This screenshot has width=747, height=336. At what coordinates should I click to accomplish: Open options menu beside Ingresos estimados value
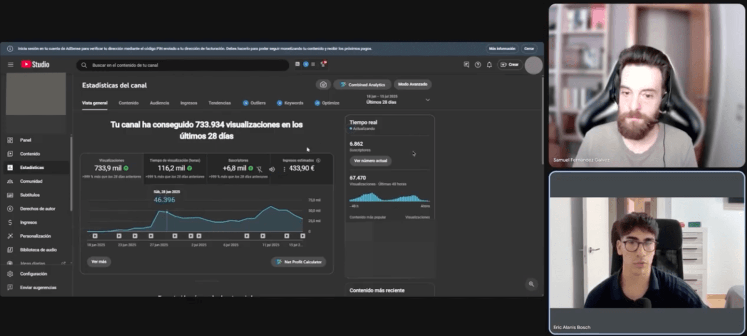284,169
